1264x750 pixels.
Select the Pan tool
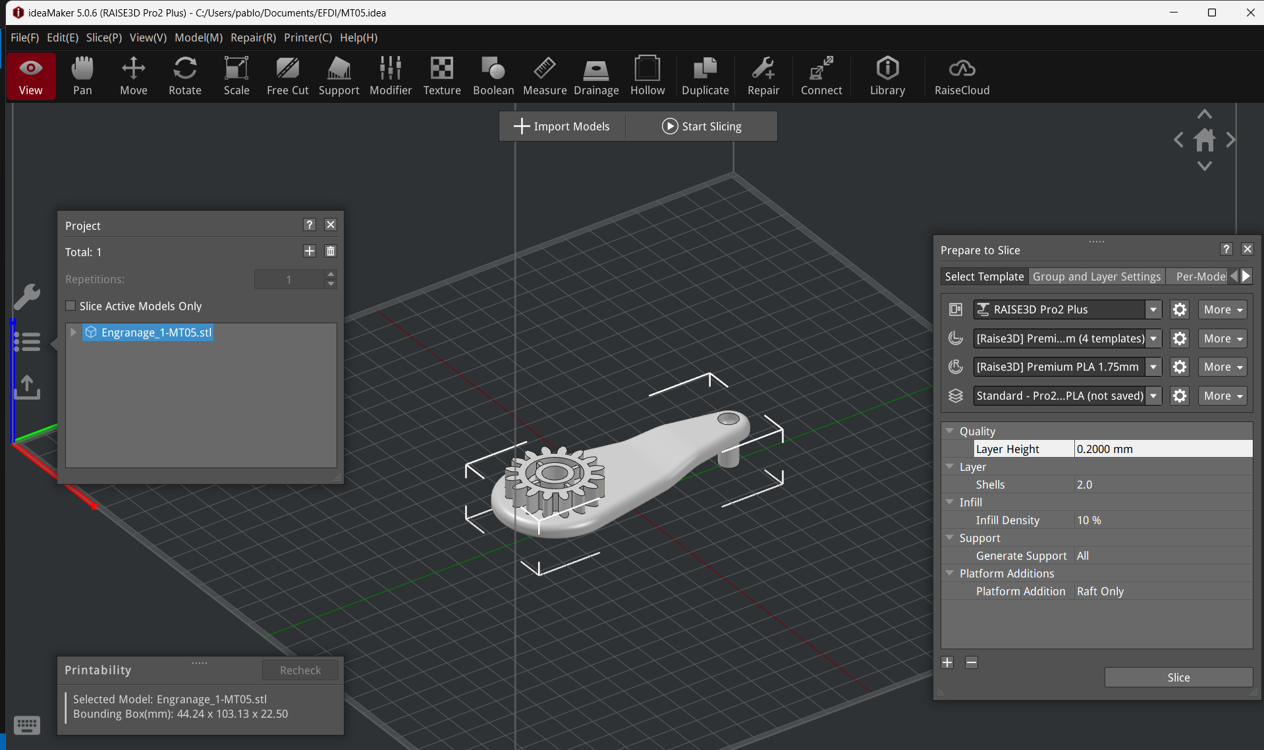pos(82,76)
